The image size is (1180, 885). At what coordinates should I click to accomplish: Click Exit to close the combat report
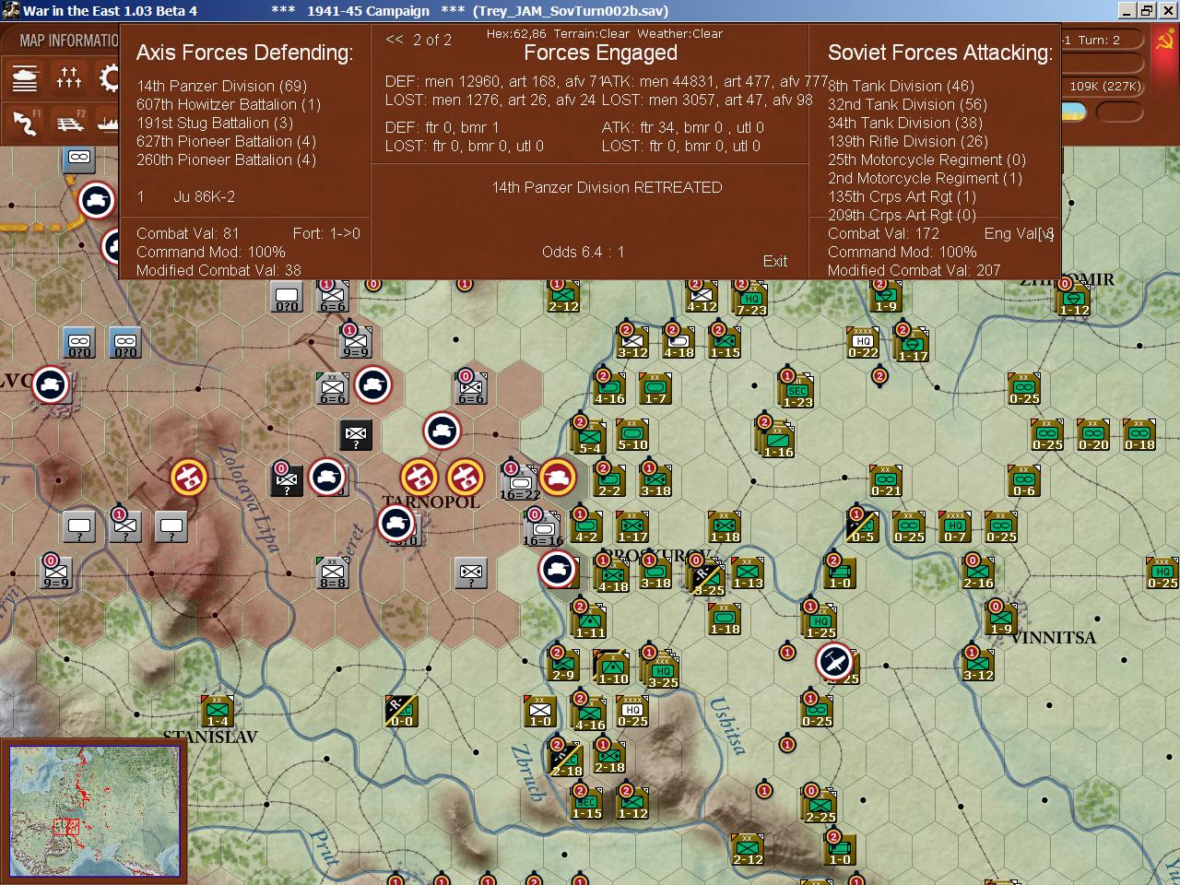(775, 261)
